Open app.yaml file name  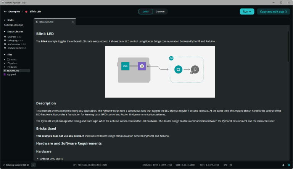[x=11, y=75]
